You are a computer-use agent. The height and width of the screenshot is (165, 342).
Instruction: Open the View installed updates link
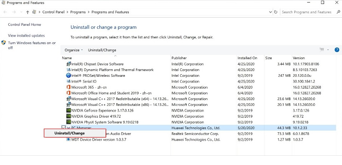[26, 36]
